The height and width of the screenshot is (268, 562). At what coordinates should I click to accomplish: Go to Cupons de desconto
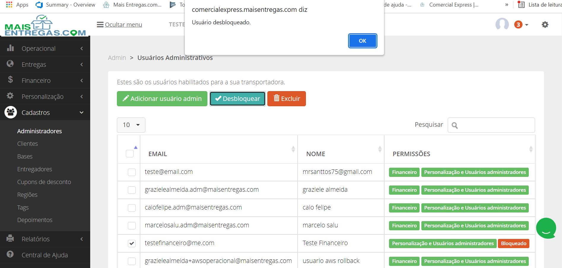[x=44, y=182]
